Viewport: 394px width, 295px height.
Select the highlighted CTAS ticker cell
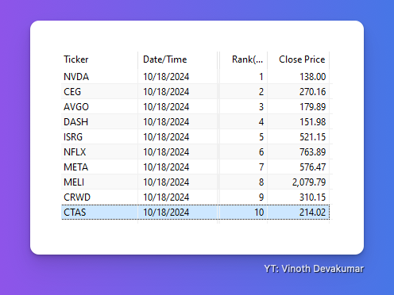99,213
